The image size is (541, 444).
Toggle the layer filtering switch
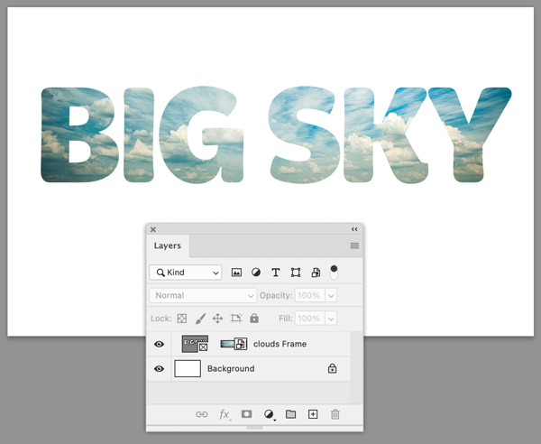coord(334,271)
